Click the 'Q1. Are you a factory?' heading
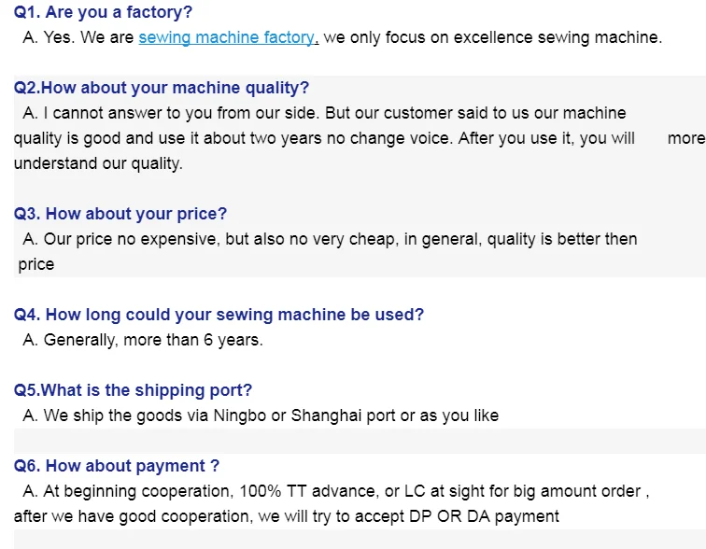 [x=105, y=13]
